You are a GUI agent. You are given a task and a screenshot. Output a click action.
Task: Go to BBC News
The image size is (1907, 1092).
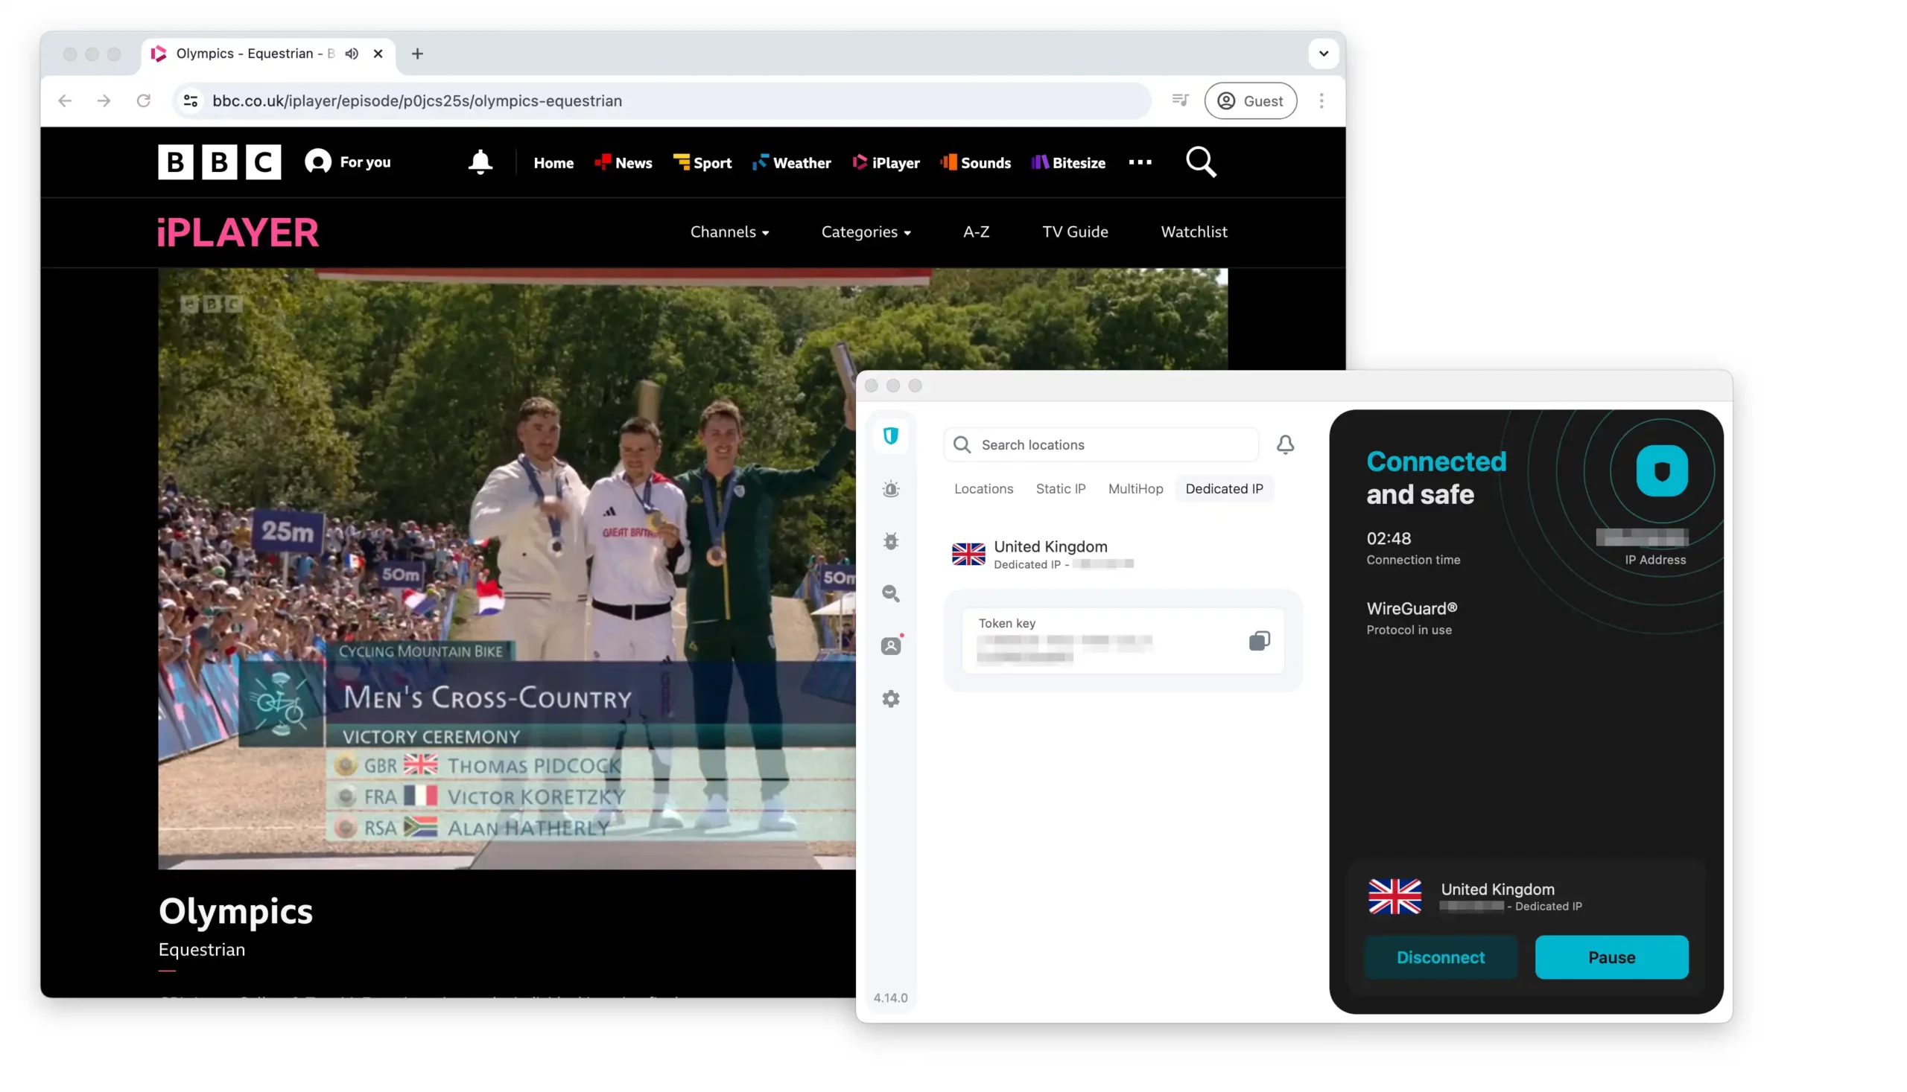[x=623, y=163]
